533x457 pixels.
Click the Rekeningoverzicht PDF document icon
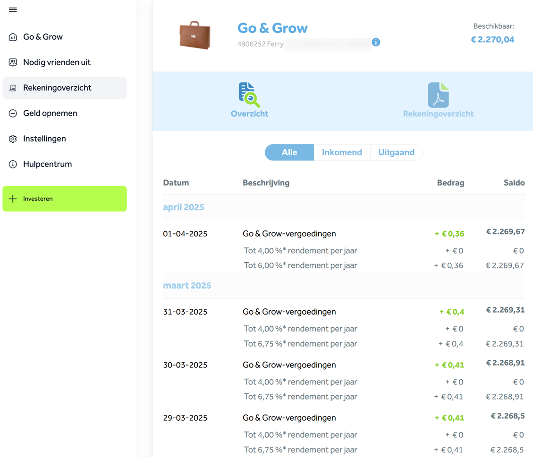tap(438, 95)
